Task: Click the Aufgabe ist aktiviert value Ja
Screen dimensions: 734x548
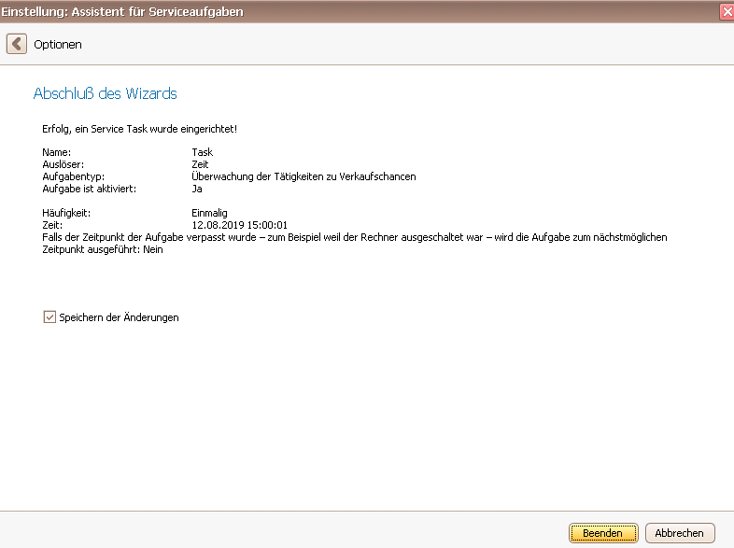Action: pyautogui.click(x=197, y=189)
